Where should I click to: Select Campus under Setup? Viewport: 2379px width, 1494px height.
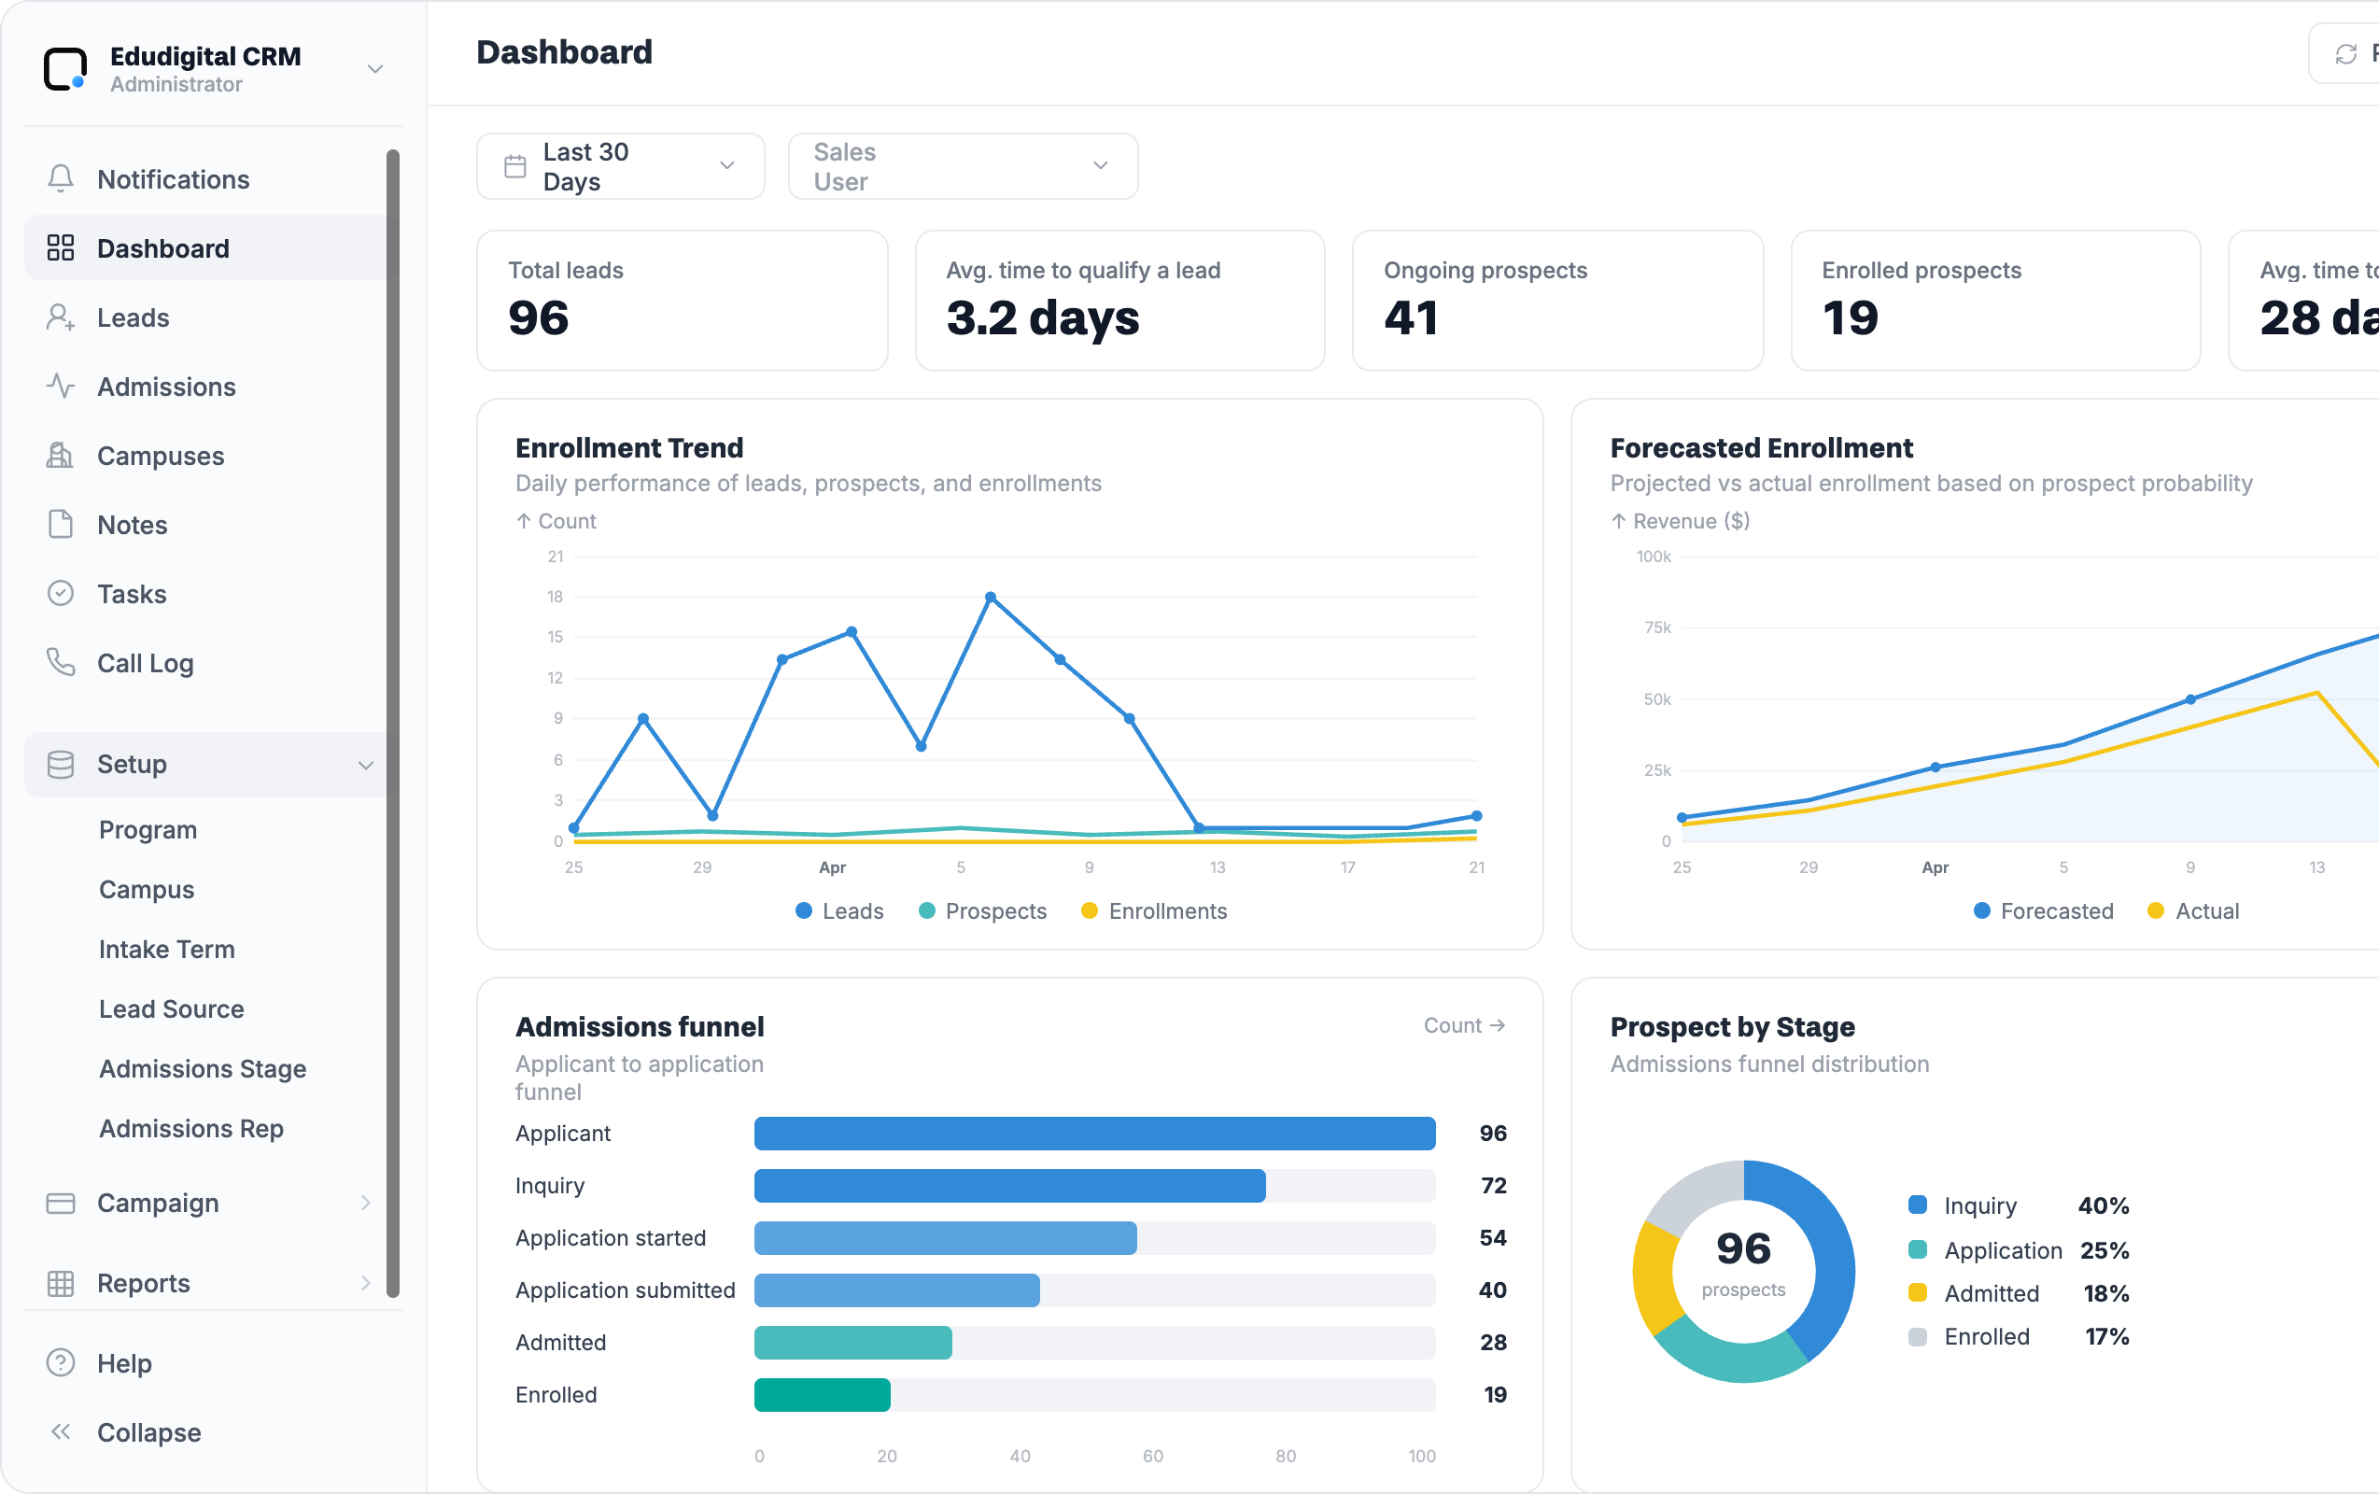147,889
